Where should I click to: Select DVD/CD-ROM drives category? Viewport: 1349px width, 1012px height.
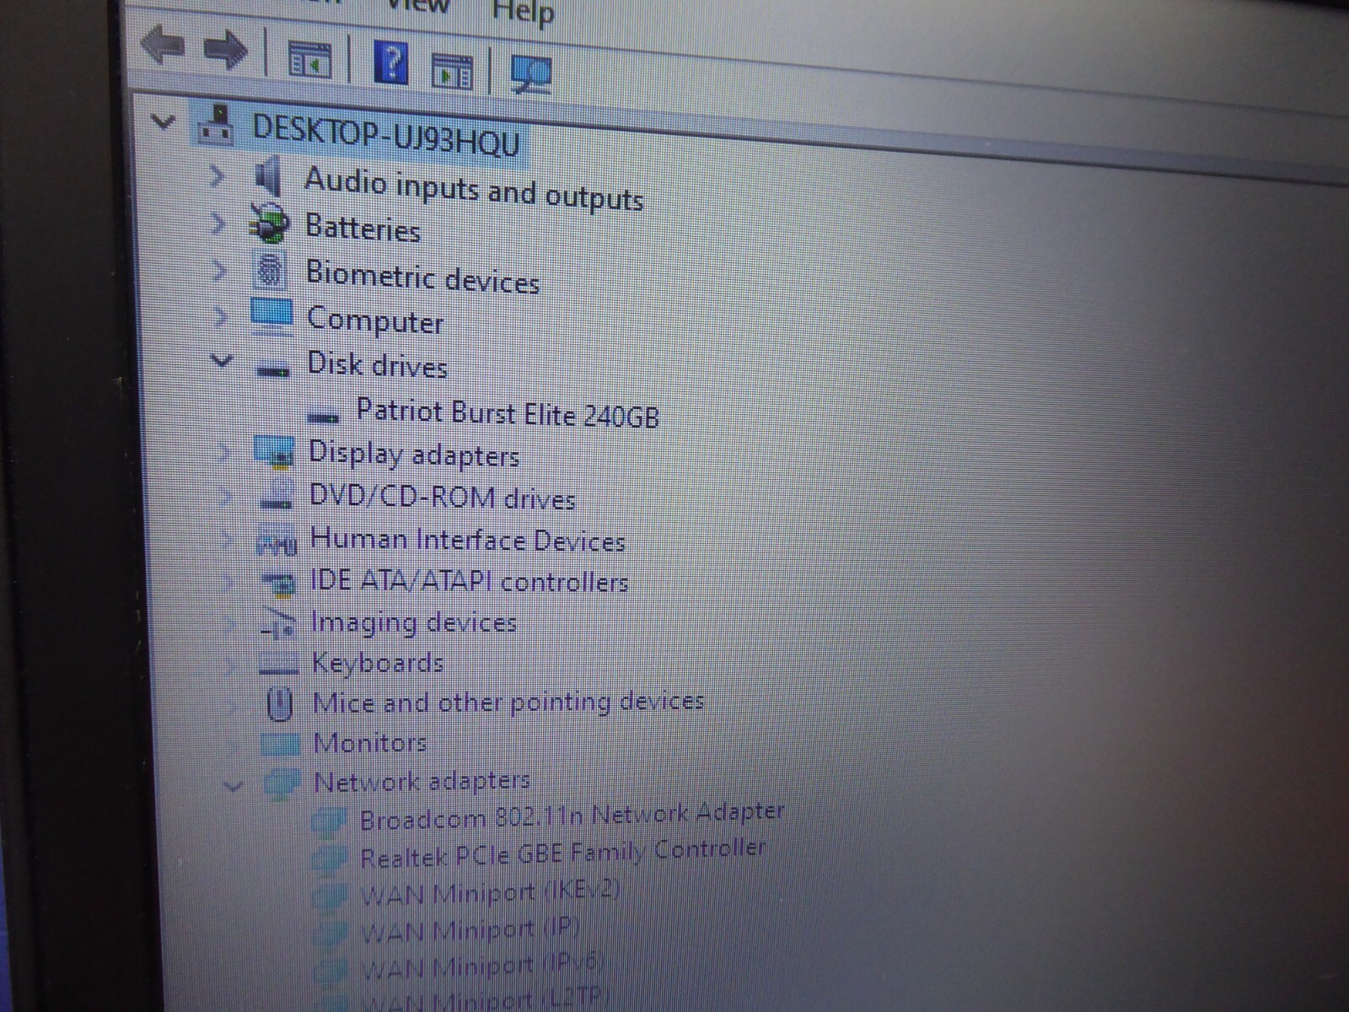(443, 497)
